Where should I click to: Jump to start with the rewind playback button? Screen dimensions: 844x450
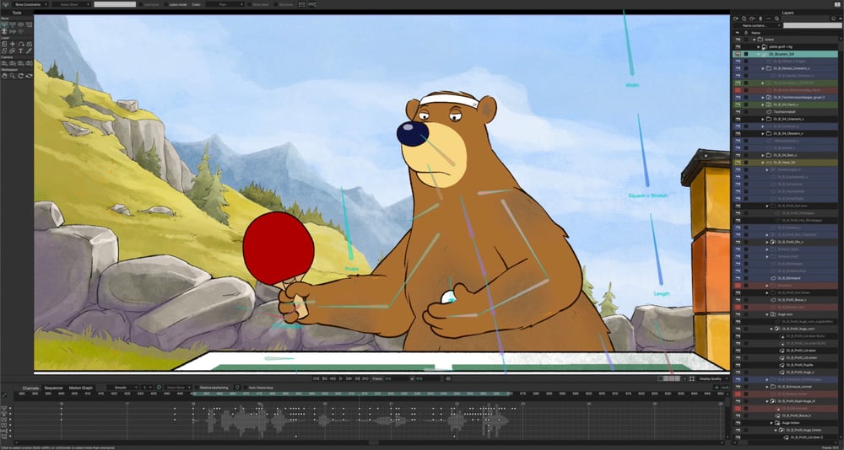[316, 378]
